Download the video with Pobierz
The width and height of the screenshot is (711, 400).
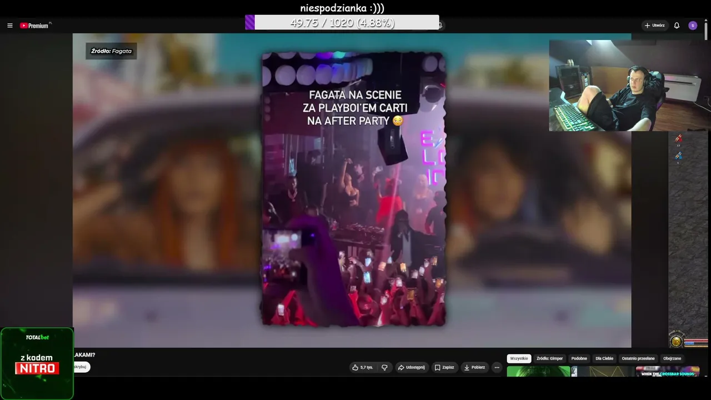pos(474,367)
